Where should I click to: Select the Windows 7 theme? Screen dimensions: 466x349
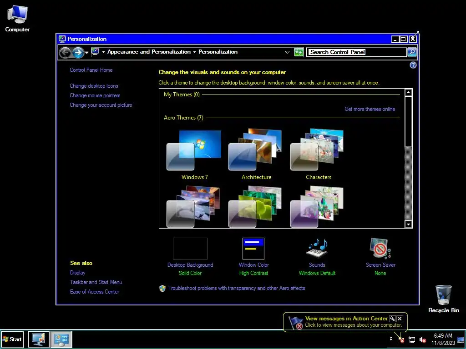click(x=194, y=155)
